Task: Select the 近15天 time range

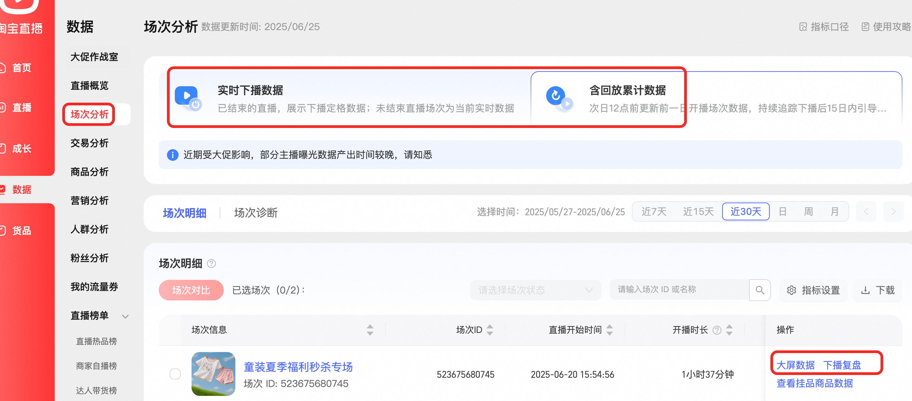Action: click(698, 211)
